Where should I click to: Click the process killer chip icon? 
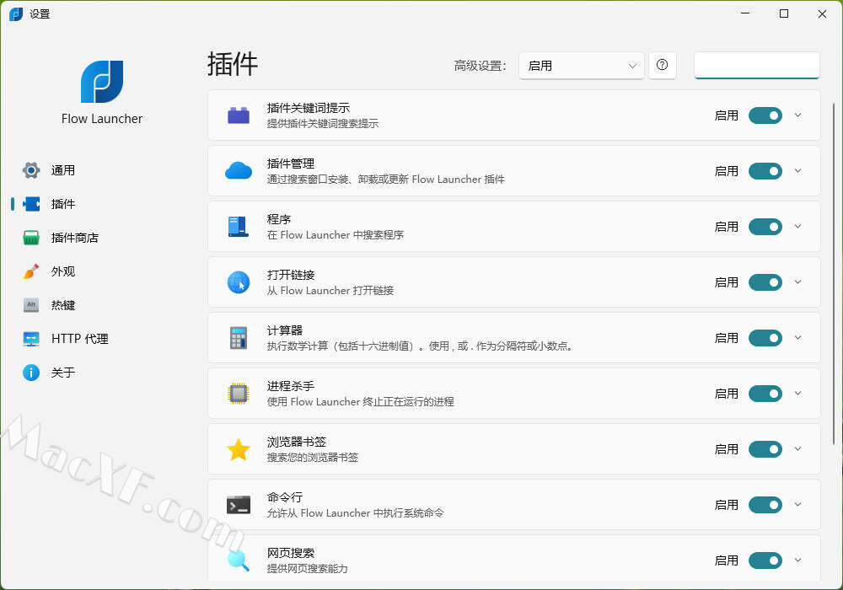point(239,394)
